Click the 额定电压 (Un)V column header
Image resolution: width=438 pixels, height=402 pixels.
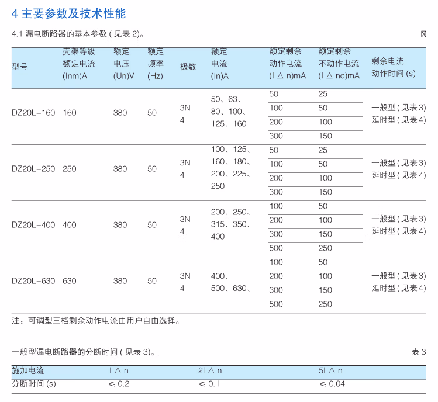123,63
